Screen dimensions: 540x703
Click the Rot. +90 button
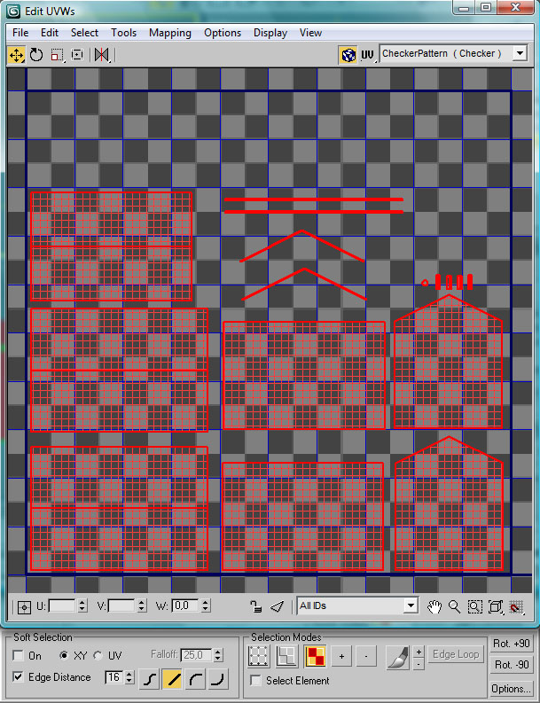pos(512,644)
